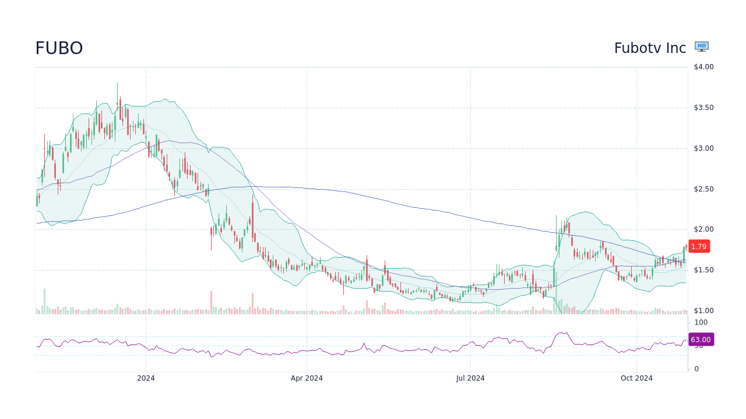Click the Apr 2024 date axis label
Screen dimensions: 746x419
307,378
